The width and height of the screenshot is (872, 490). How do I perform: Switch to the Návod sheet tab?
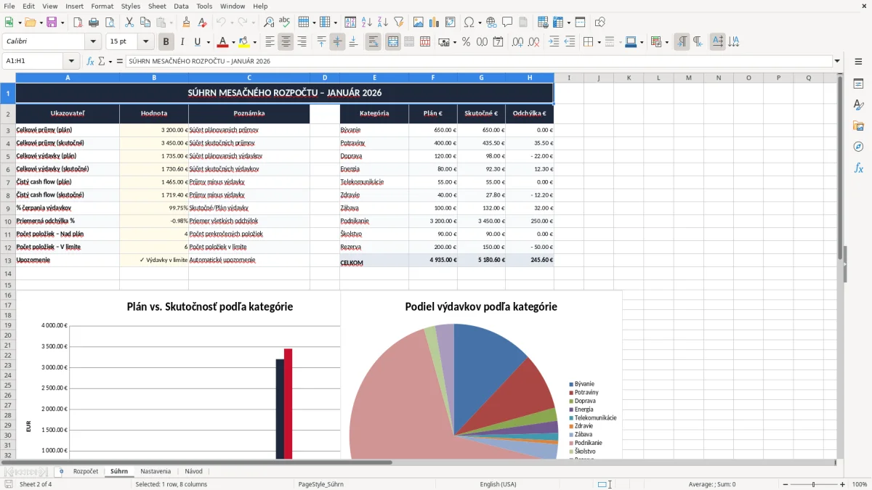click(x=193, y=471)
